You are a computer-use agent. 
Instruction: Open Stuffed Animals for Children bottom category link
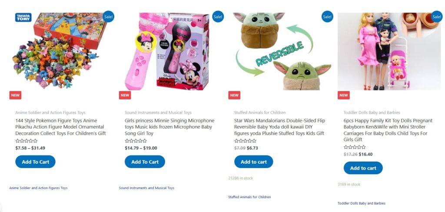249,197
